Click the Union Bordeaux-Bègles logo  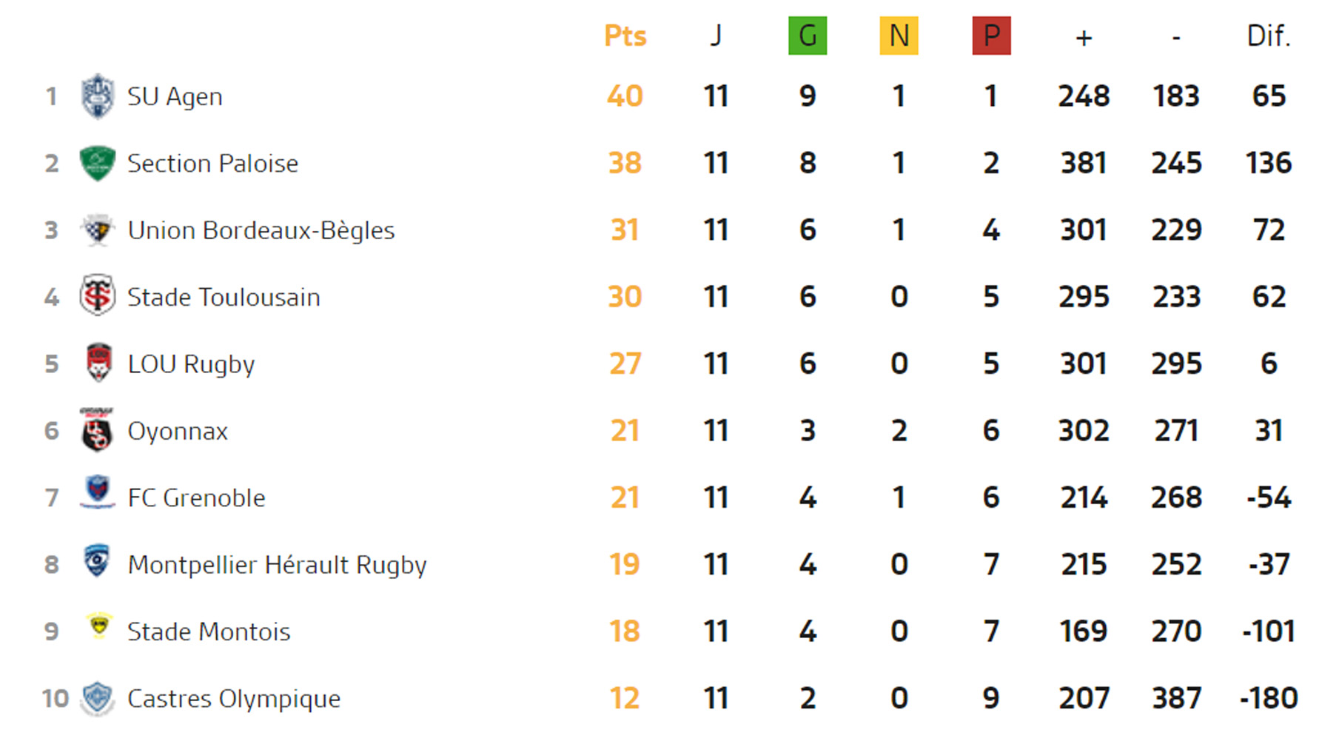pos(97,230)
